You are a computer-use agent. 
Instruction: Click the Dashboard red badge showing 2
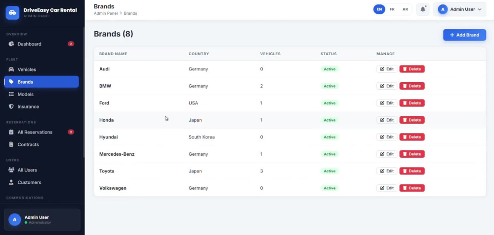click(71, 44)
